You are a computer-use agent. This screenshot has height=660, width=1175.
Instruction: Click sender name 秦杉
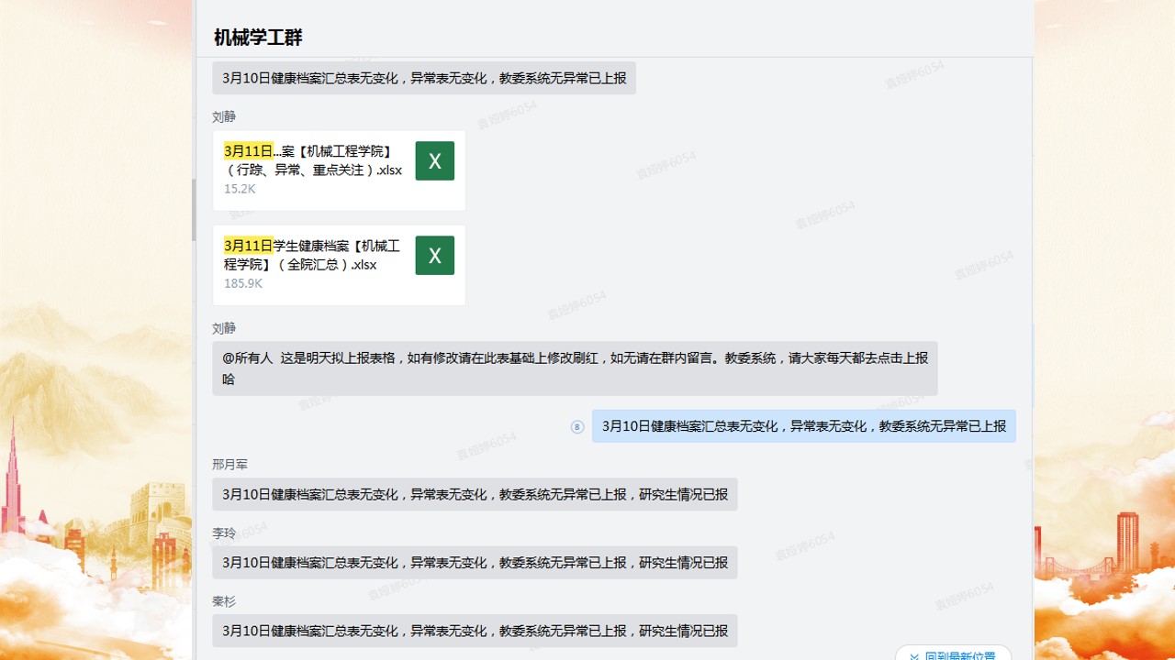(x=224, y=601)
